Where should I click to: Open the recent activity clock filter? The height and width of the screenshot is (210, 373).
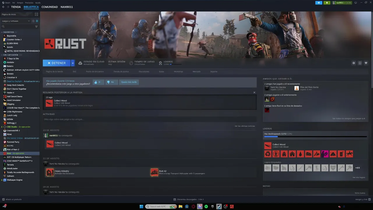(x=33, y=21)
